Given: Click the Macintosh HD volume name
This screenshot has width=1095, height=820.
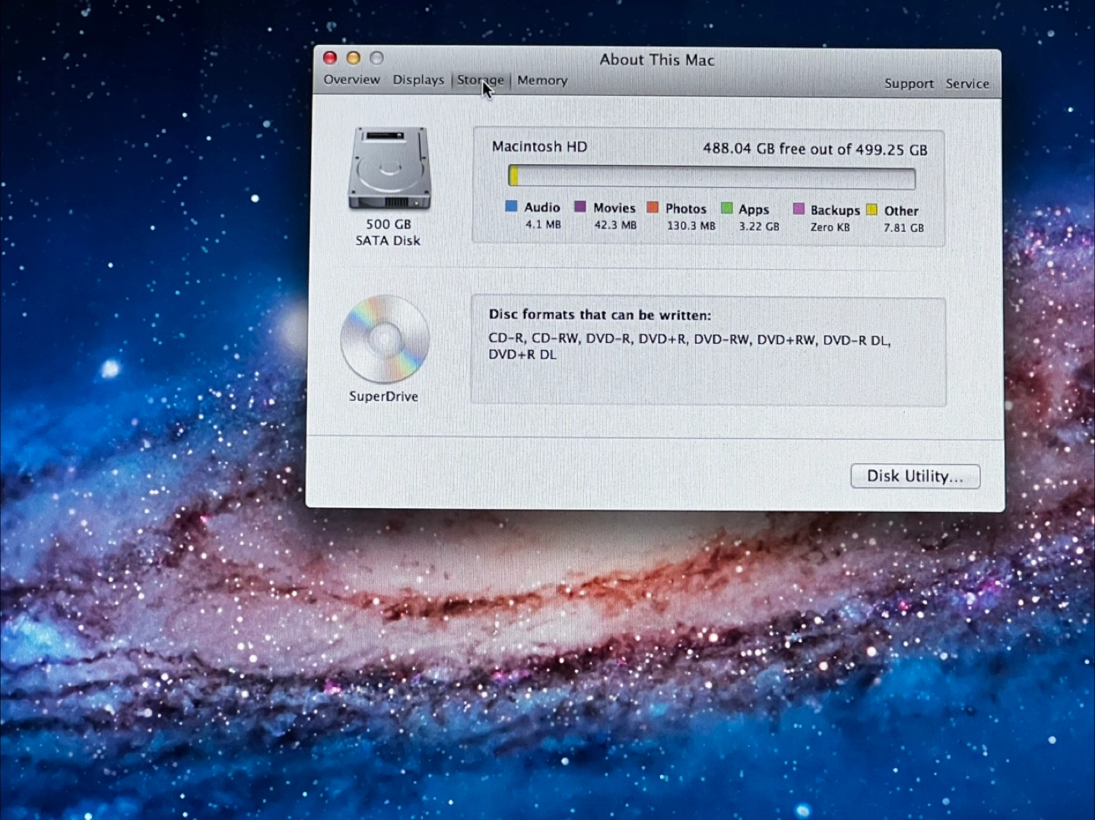Looking at the screenshot, I should coord(539,146).
